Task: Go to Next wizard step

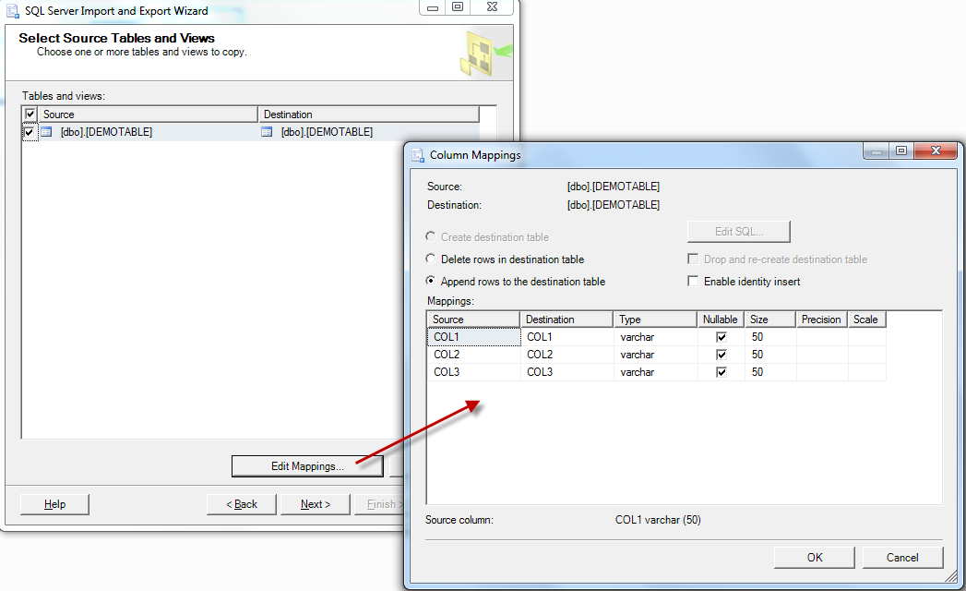Action: 316,504
